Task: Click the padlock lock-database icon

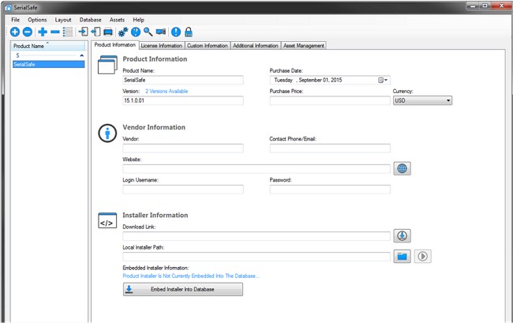Action: point(189,32)
